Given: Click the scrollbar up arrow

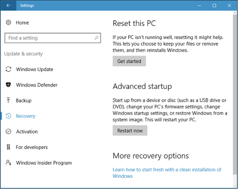Looking at the screenshot, I should point(235,13).
